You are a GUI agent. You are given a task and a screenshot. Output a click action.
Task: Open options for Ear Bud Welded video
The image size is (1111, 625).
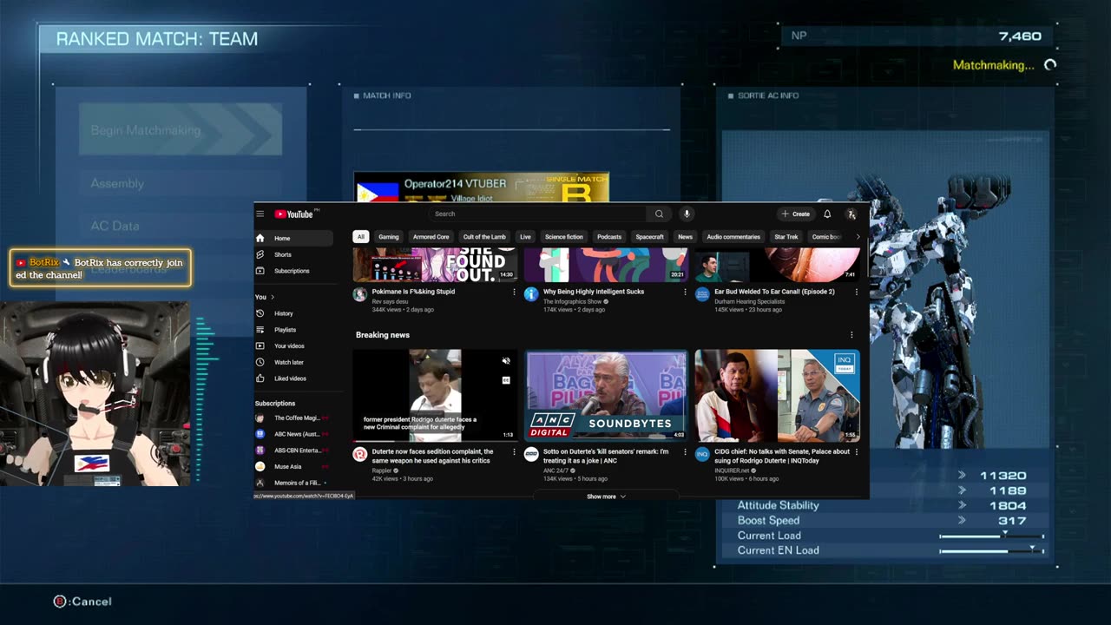857,292
